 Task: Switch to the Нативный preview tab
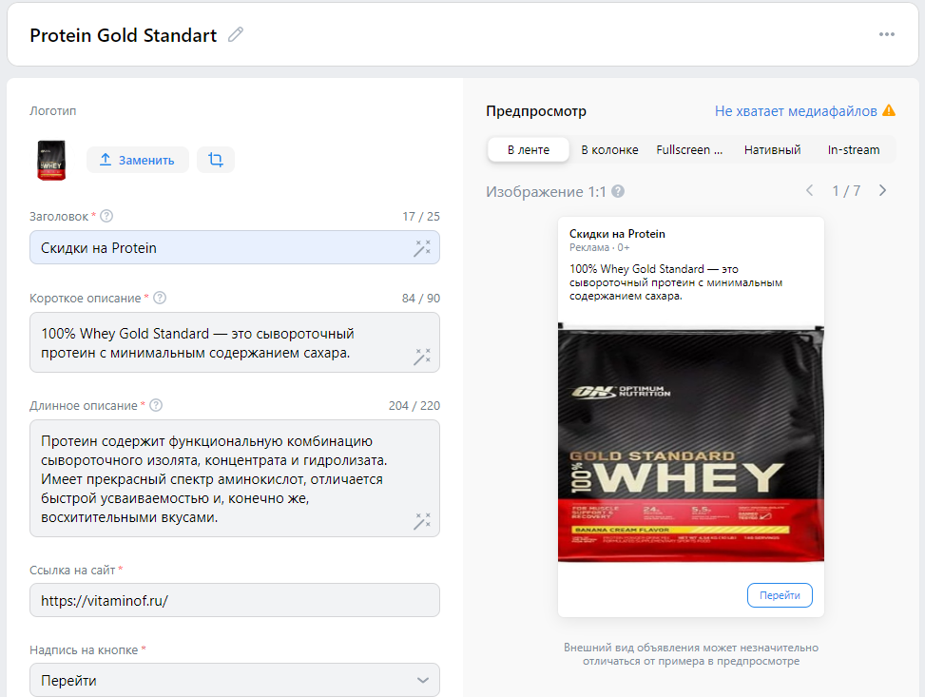point(772,150)
